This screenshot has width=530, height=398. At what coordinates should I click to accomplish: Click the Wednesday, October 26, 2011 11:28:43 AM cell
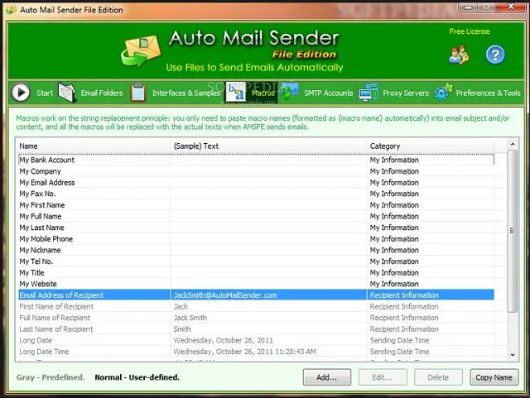pos(268,352)
